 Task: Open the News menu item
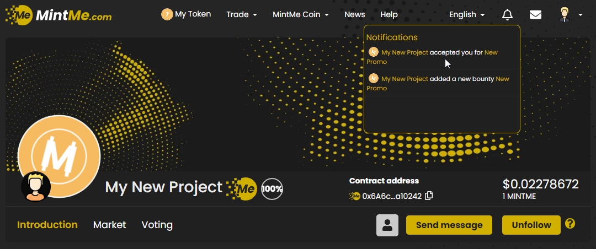(x=354, y=15)
